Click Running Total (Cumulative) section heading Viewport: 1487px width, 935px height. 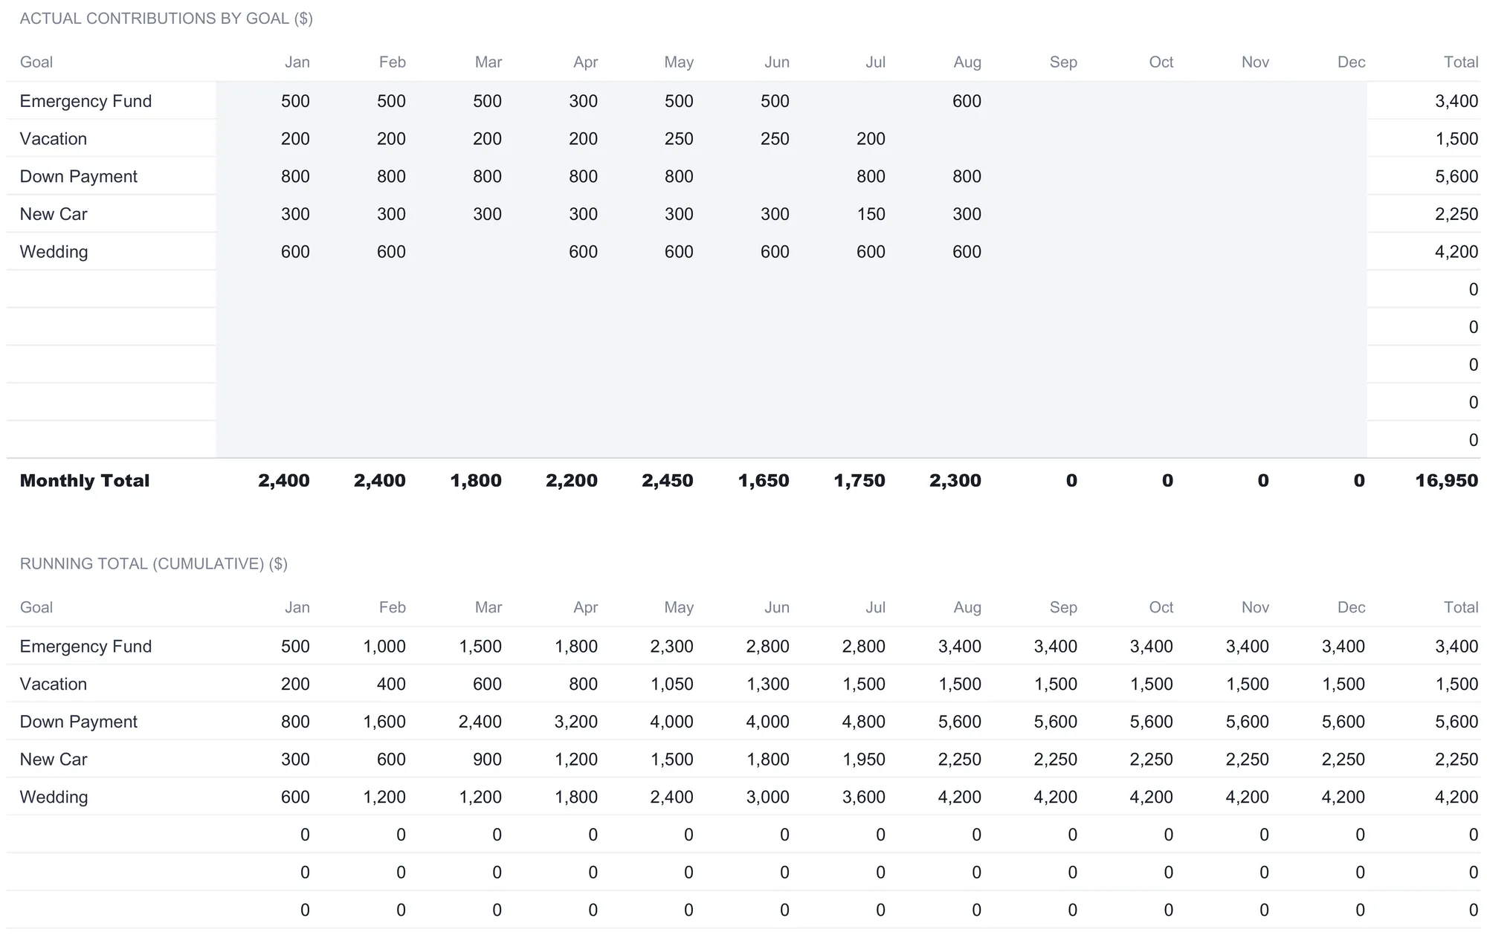click(154, 564)
